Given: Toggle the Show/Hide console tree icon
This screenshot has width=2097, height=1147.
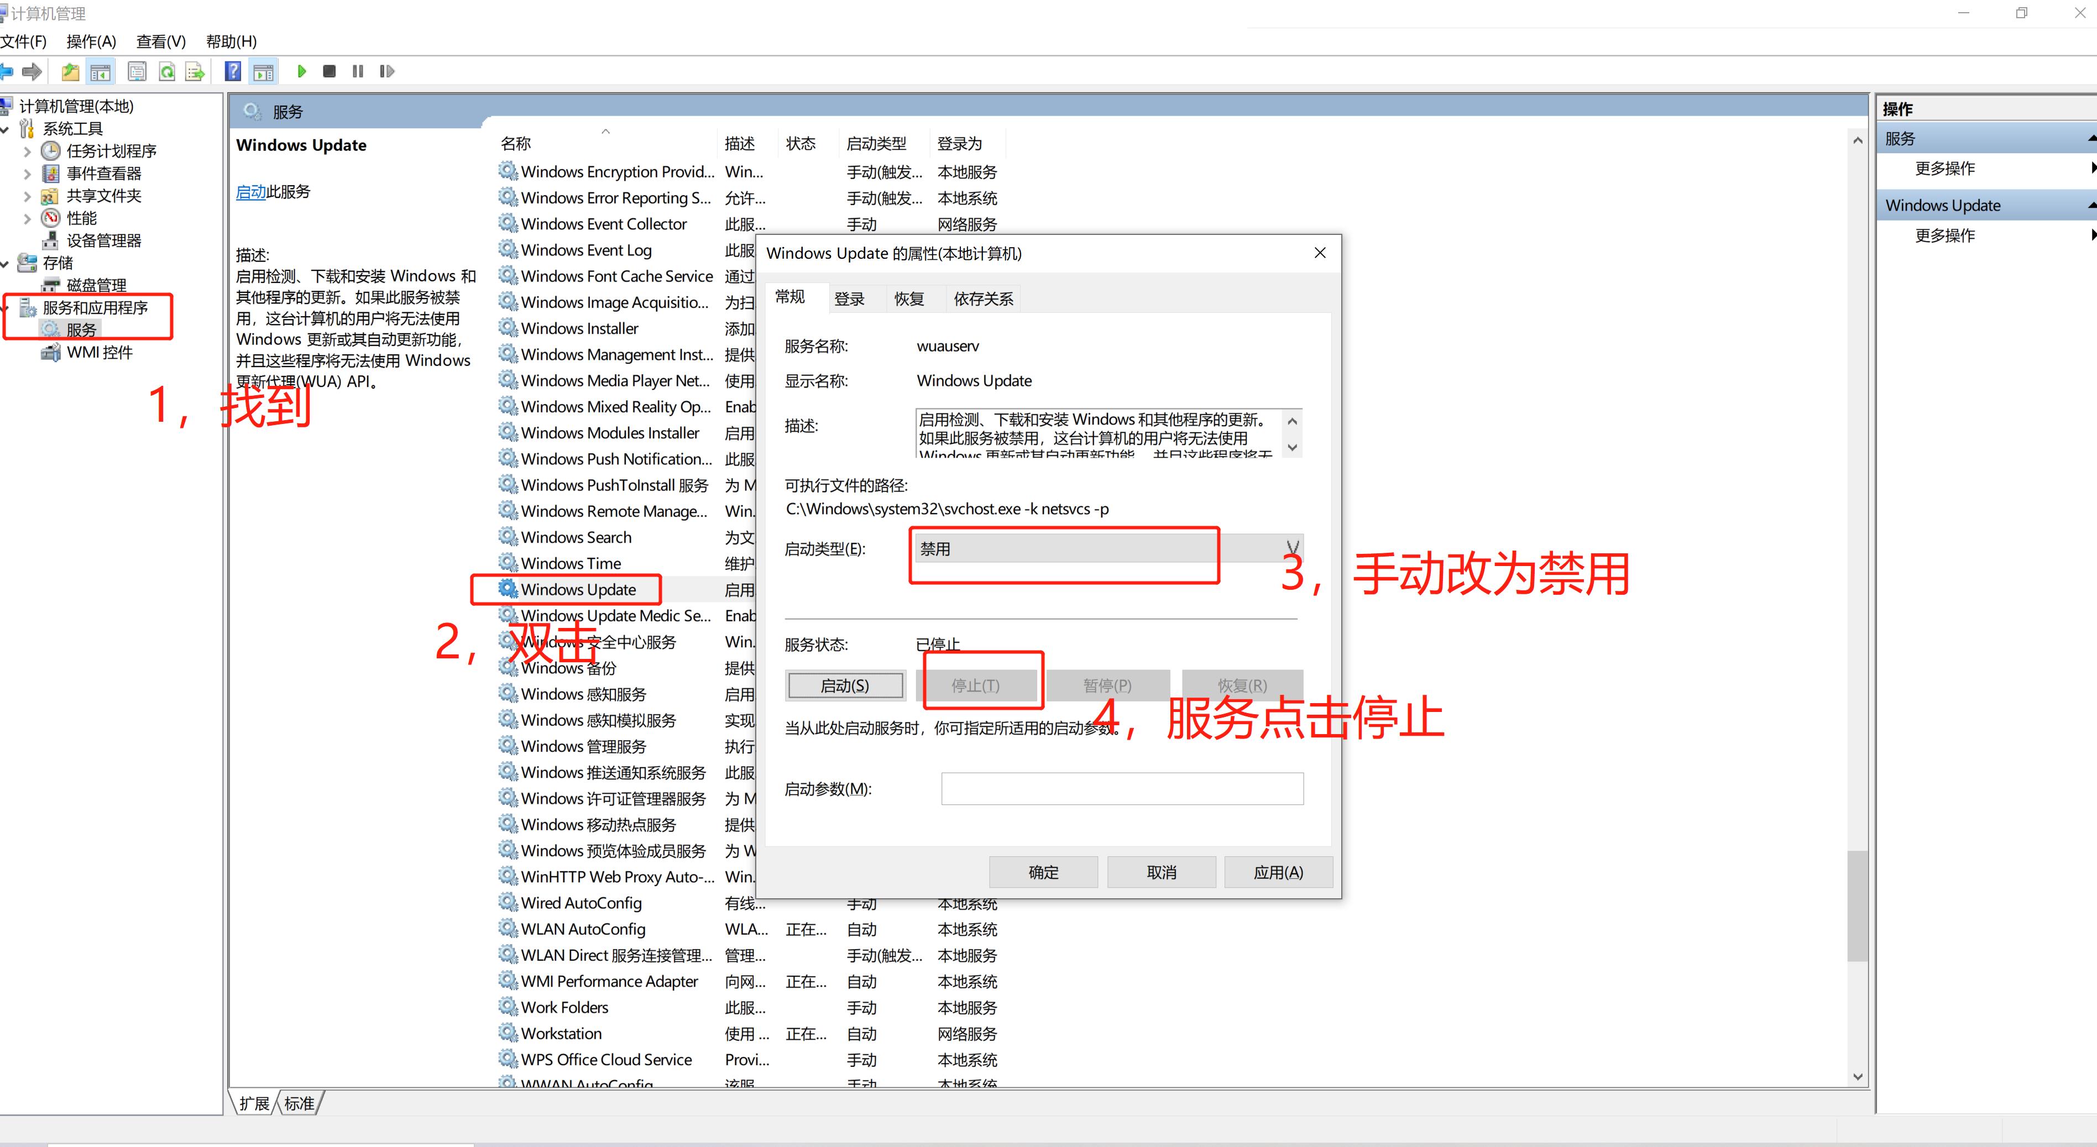Looking at the screenshot, I should 100,72.
